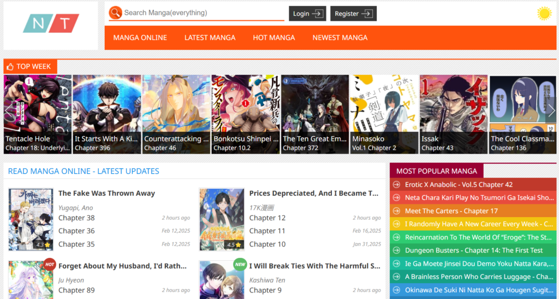The width and height of the screenshot is (559, 299).
Task: Click arrow icon beside A Brainless Person
Action: coord(396,277)
